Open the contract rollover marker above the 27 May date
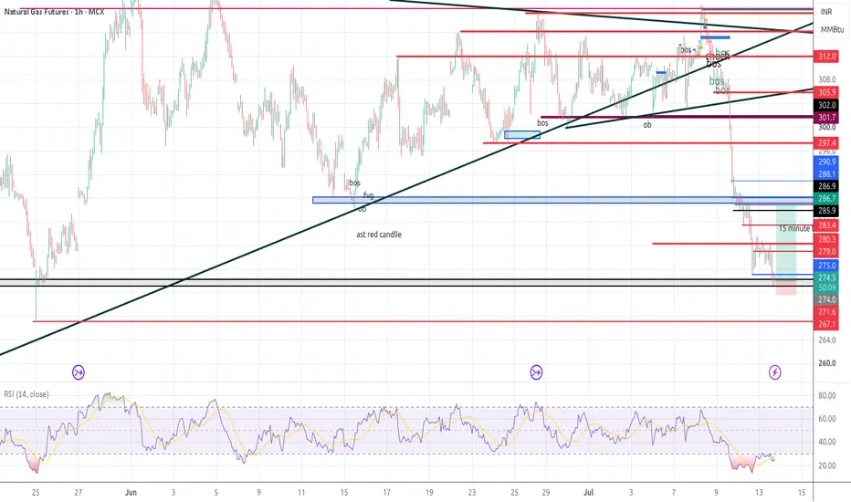The height and width of the screenshot is (502, 851). (x=79, y=372)
